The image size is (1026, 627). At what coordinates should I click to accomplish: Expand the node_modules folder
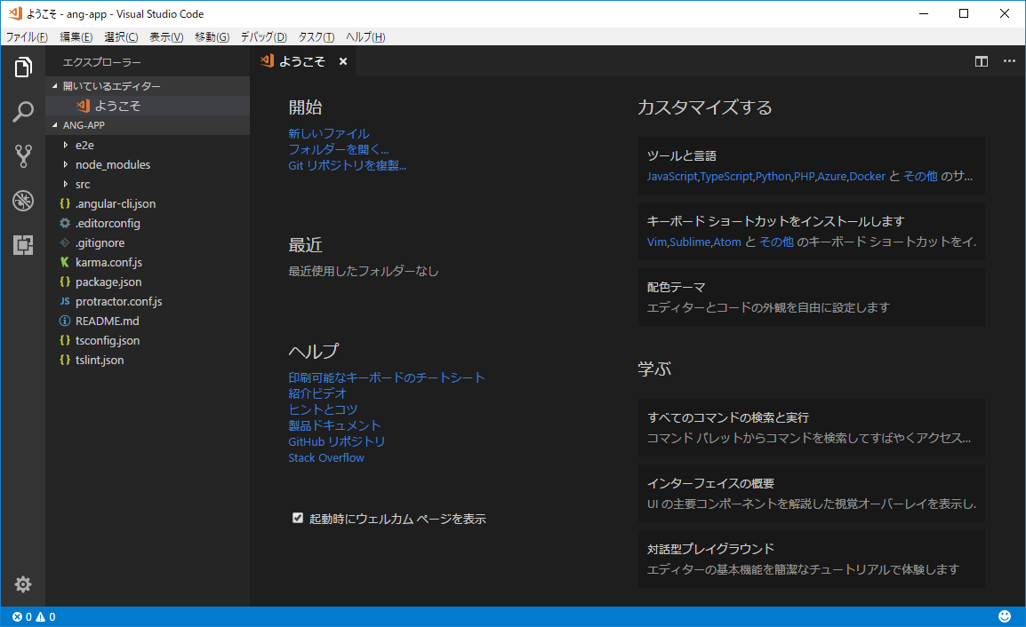point(66,164)
